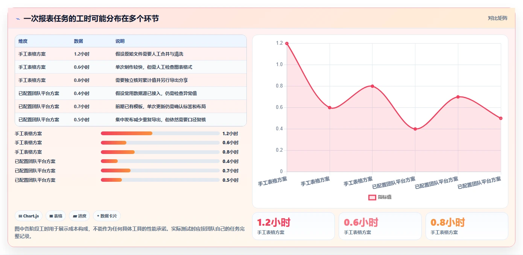Click the last x-axis label 已配置团队平台方案
The width and height of the screenshot is (523, 255).
click(x=479, y=183)
